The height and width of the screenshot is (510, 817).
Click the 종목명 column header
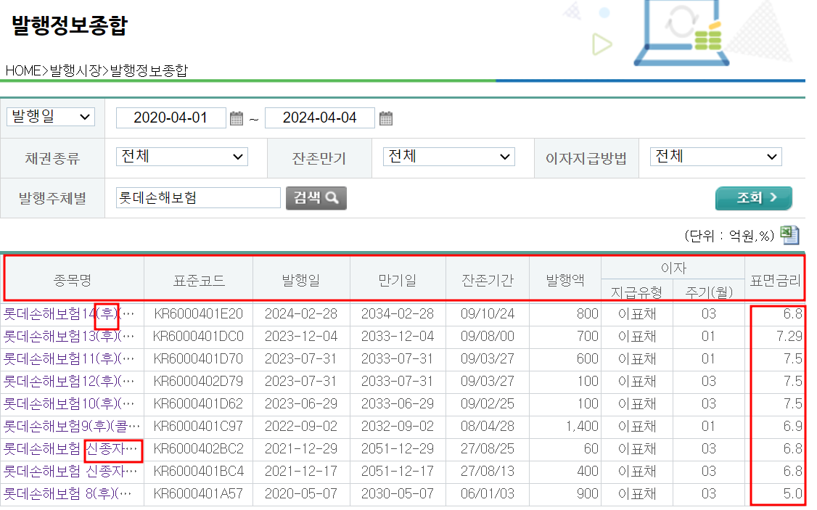coord(73,280)
